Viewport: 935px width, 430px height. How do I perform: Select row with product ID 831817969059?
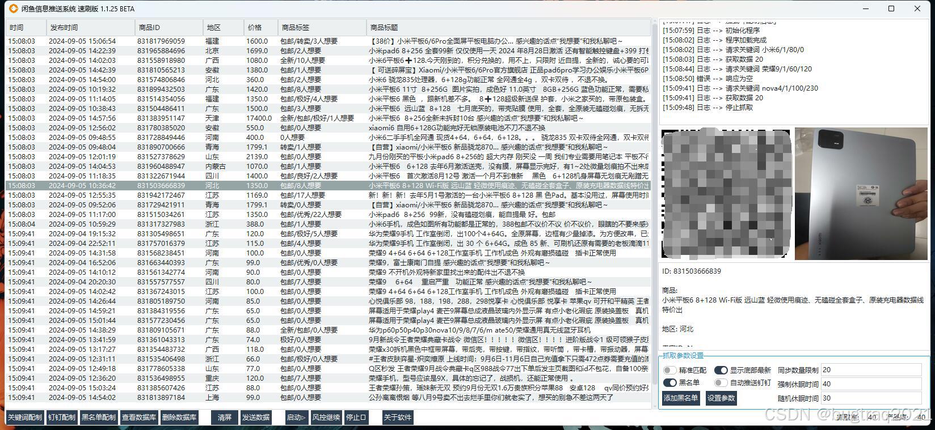(x=328, y=41)
